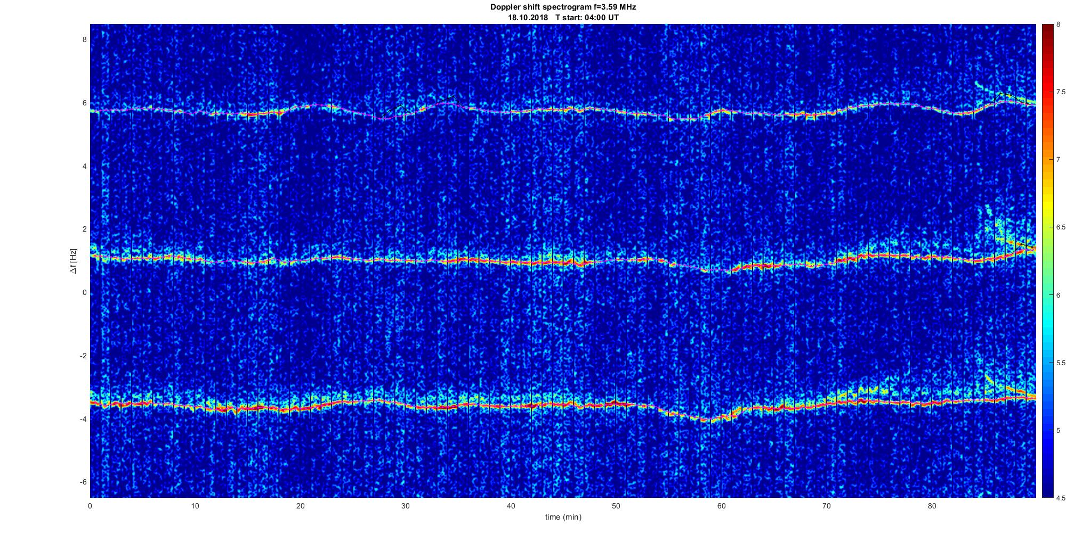The height and width of the screenshot is (534, 1066).
Task: Click the x-axis tick label '10'
Action: click(x=195, y=506)
